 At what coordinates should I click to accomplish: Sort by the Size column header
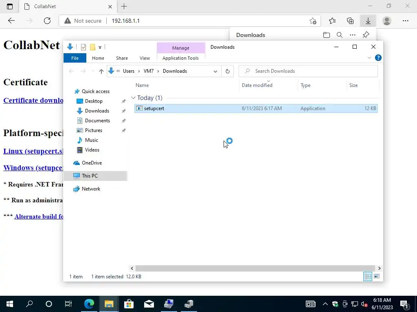click(363, 85)
